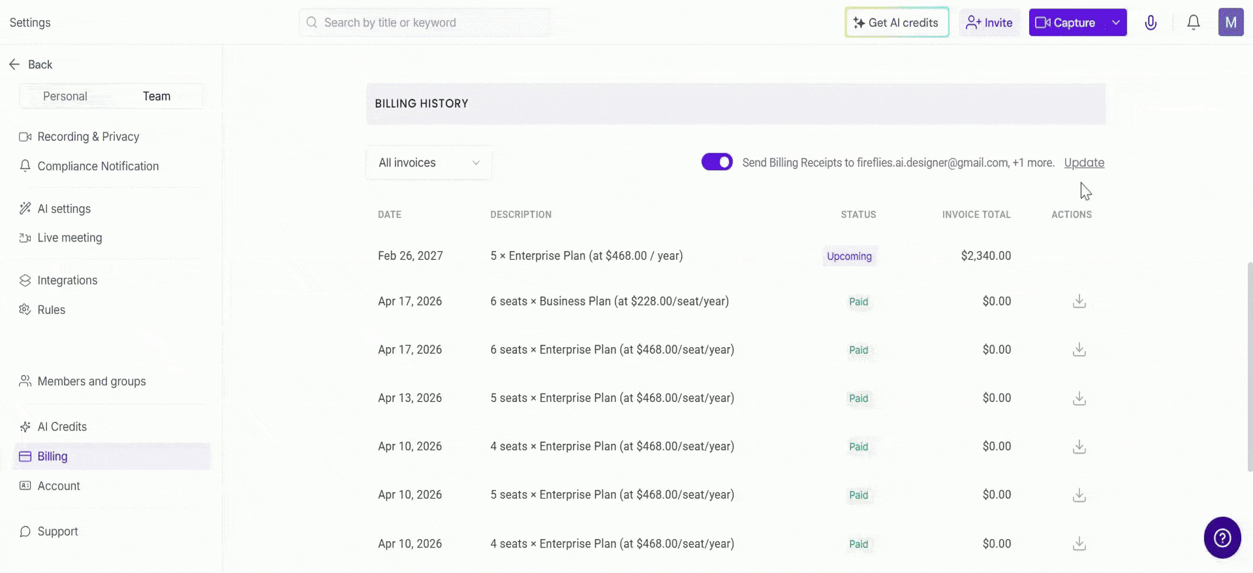The image size is (1253, 573).
Task: Open AI settings page
Action: point(64,209)
